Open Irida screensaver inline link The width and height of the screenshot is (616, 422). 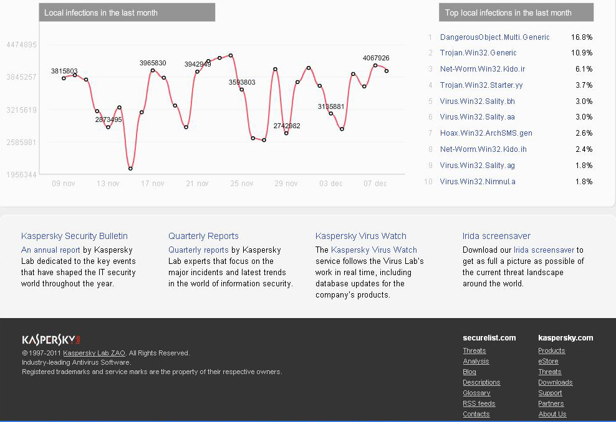pos(544,250)
